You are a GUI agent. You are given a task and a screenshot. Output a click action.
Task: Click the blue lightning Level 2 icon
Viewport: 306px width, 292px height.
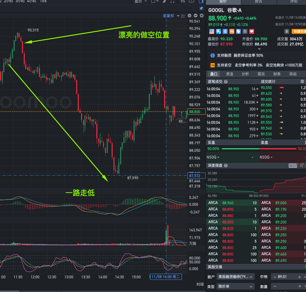tap(218, 31)
